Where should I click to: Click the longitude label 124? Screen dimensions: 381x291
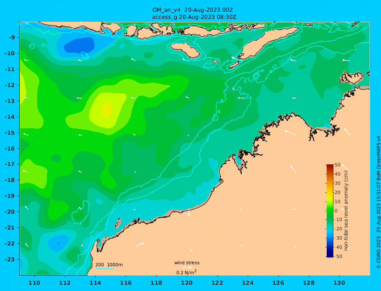click(248, 283)
